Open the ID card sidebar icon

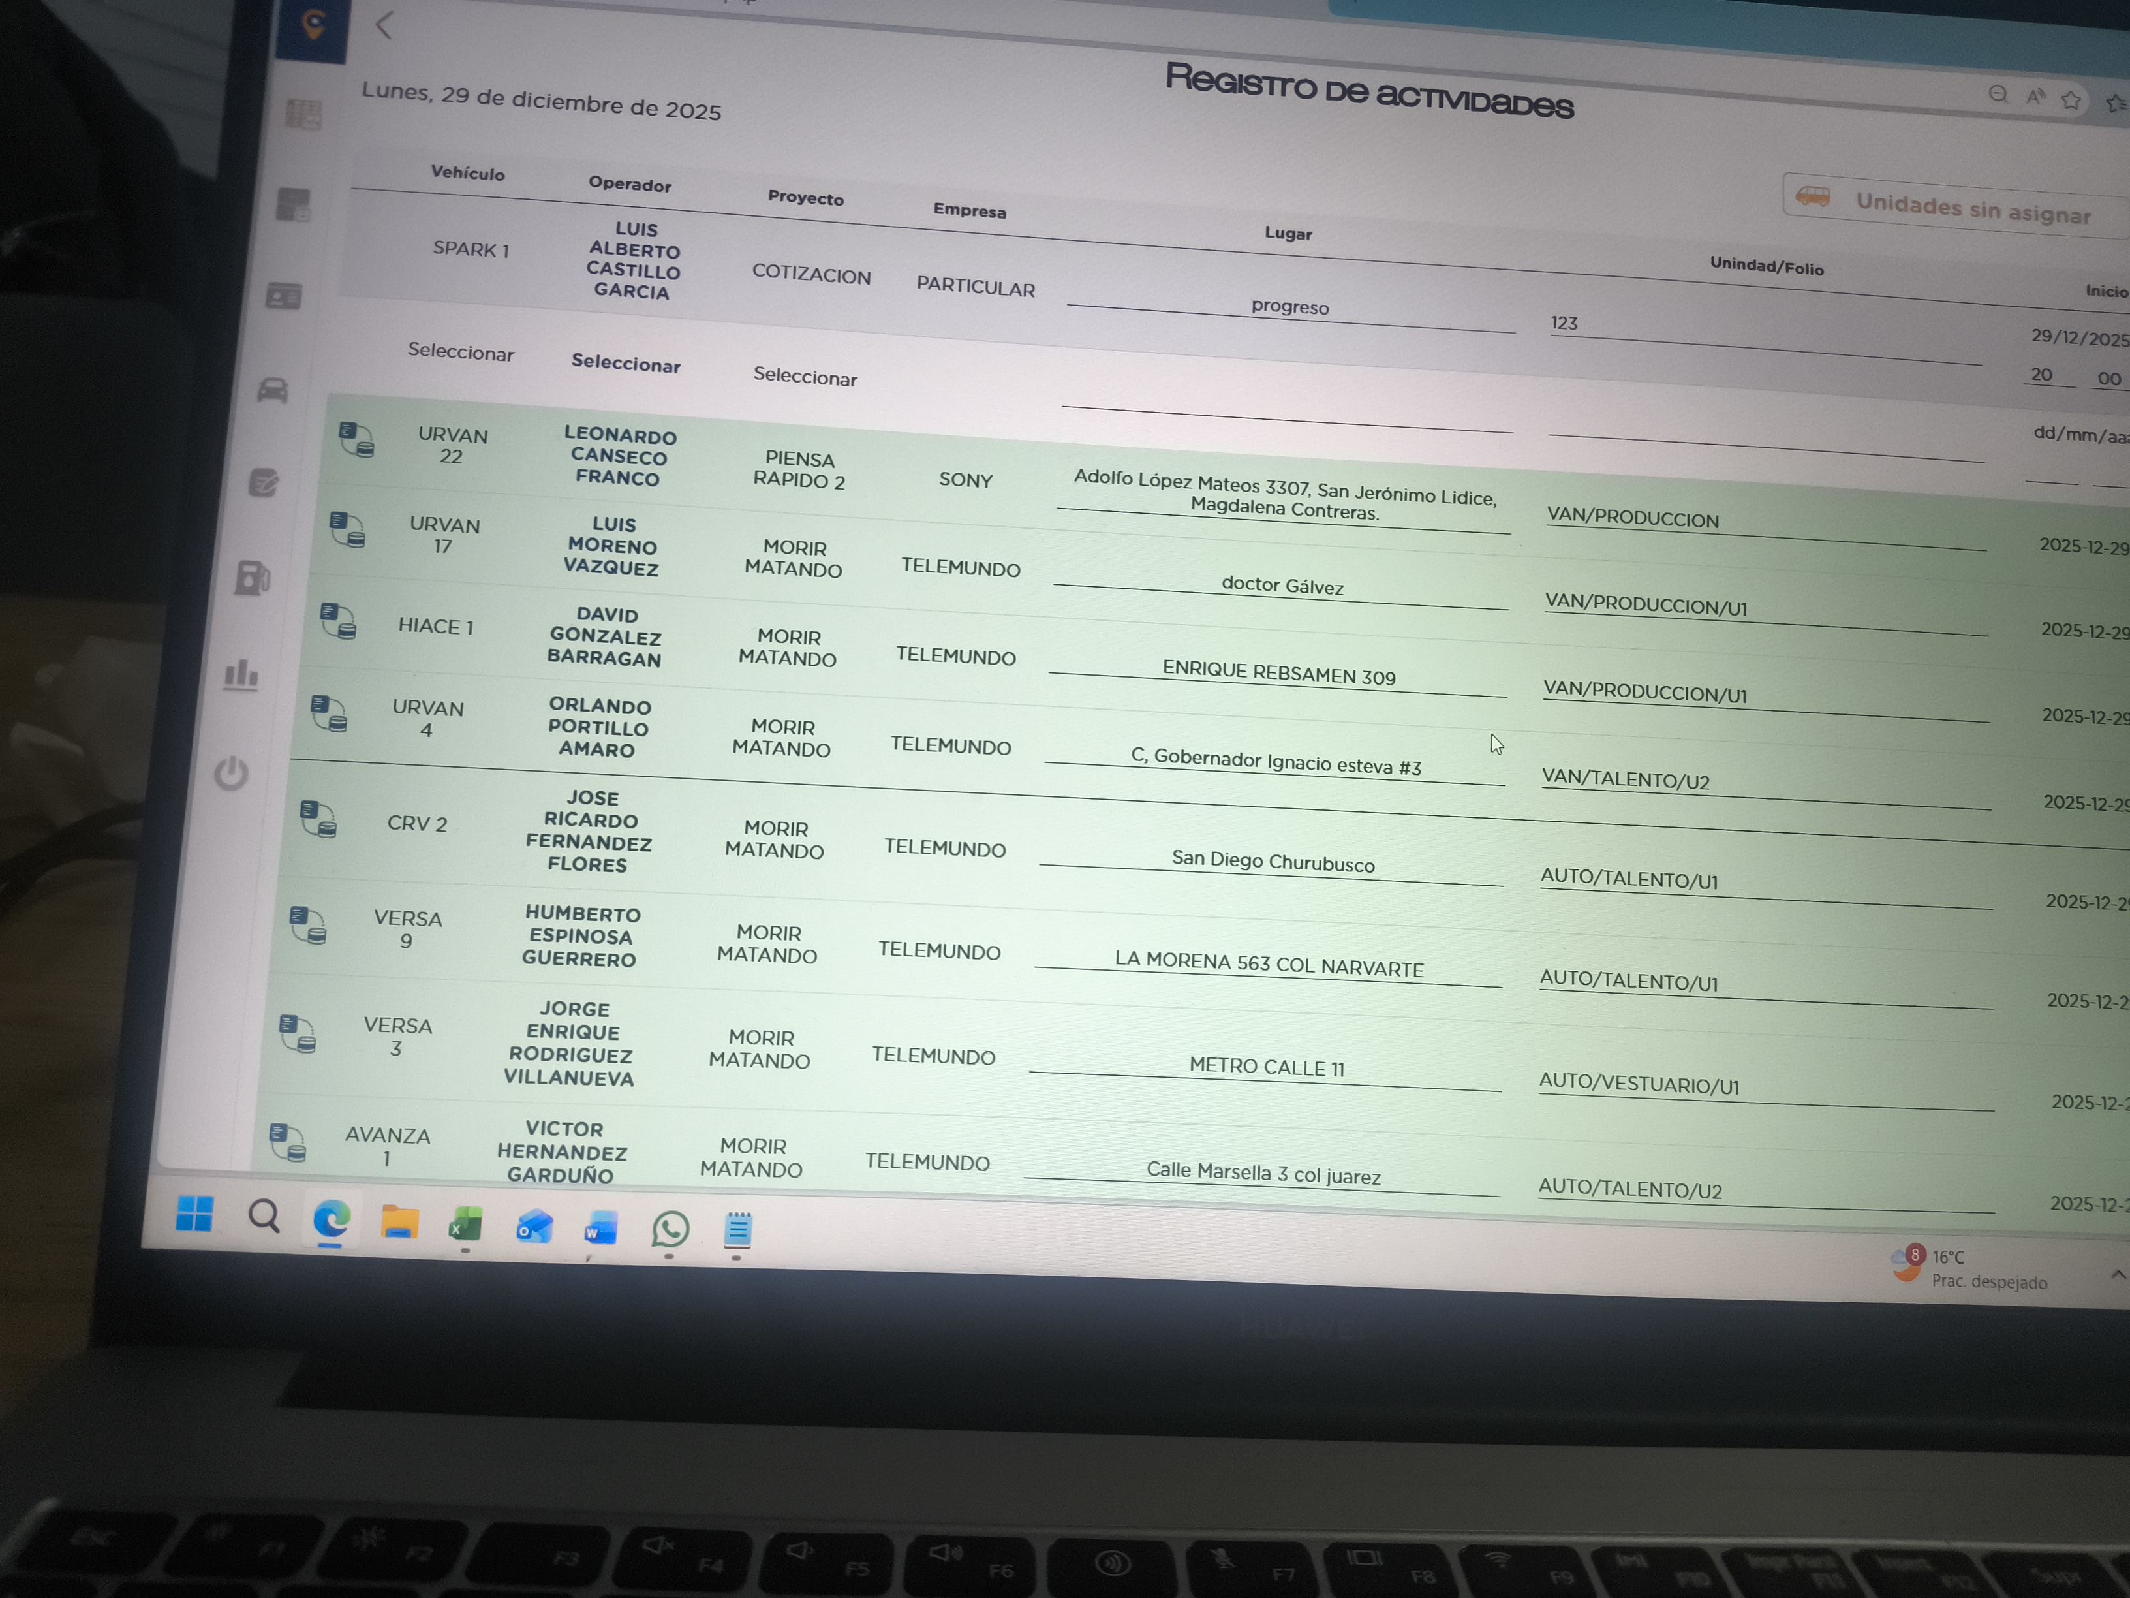283,296
